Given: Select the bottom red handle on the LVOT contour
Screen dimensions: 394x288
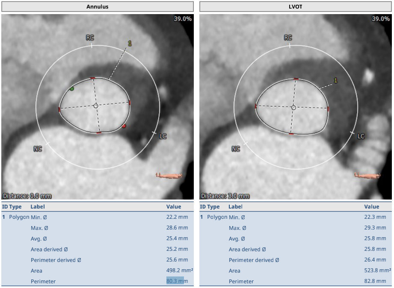Looking at the screenshot, I should tap(291, 134).
